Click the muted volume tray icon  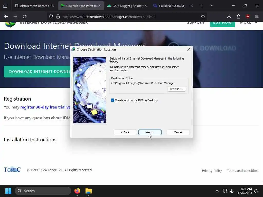(x=232, y=191)
